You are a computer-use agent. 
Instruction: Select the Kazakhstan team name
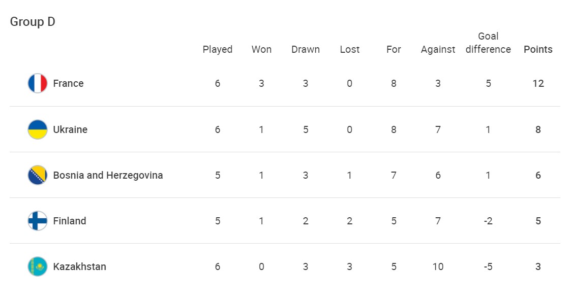[x=79, y=266]
